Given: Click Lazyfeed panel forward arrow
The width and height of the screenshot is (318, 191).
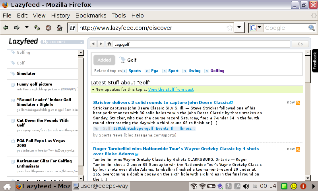Looking at the screenshot, I should (x=101, y=44).
